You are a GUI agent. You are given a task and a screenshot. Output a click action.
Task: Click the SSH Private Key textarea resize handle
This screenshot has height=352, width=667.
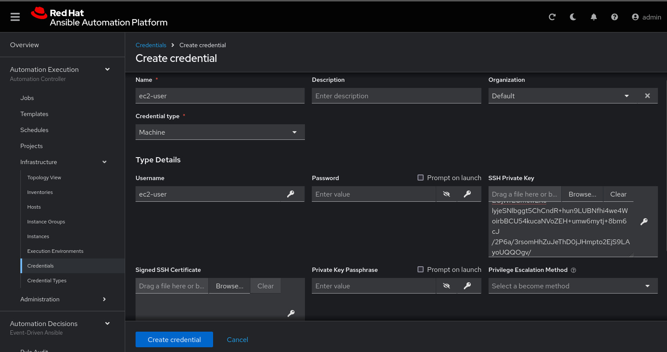coord(631,255)
